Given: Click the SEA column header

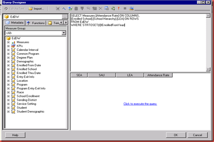Looking at the screenshot, I should (x=79, y=75).
